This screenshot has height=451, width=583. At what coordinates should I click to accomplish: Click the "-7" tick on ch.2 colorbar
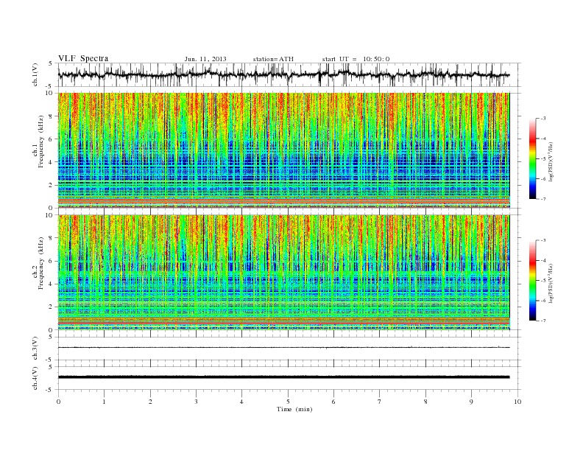point(543,321)
